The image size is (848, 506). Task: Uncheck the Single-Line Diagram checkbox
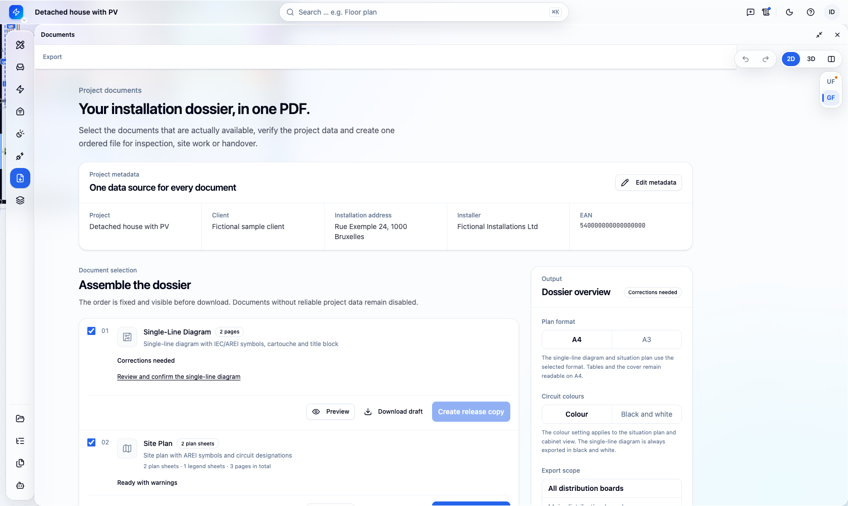point(91,331)
